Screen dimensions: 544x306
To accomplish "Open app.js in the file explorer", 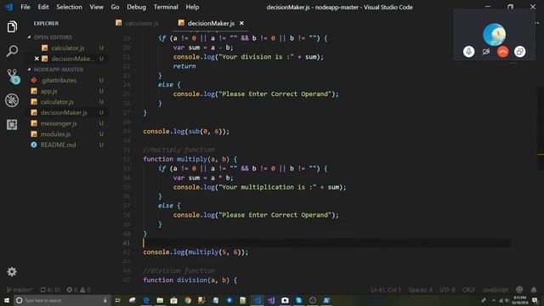I will click(x=48, y=91).
